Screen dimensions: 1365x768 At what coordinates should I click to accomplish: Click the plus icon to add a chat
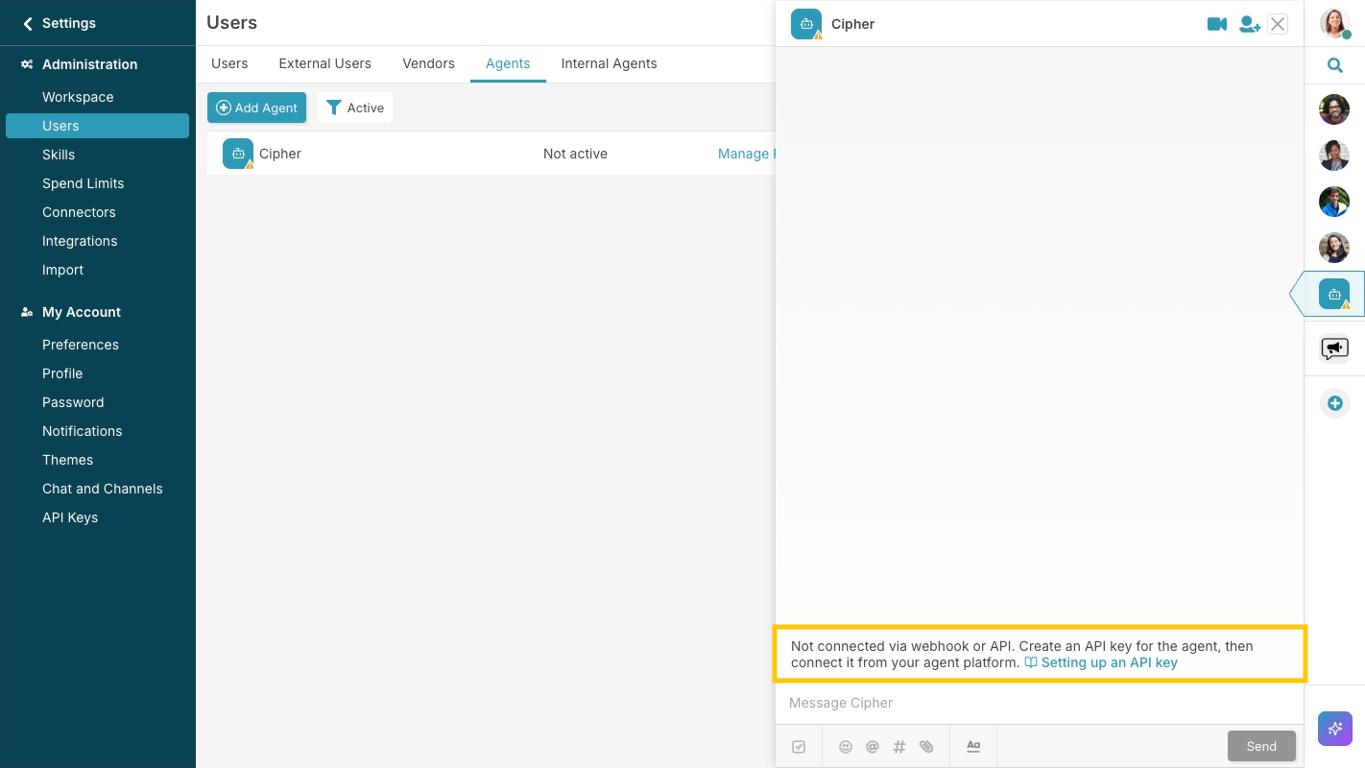click(x=1334, y=403)
